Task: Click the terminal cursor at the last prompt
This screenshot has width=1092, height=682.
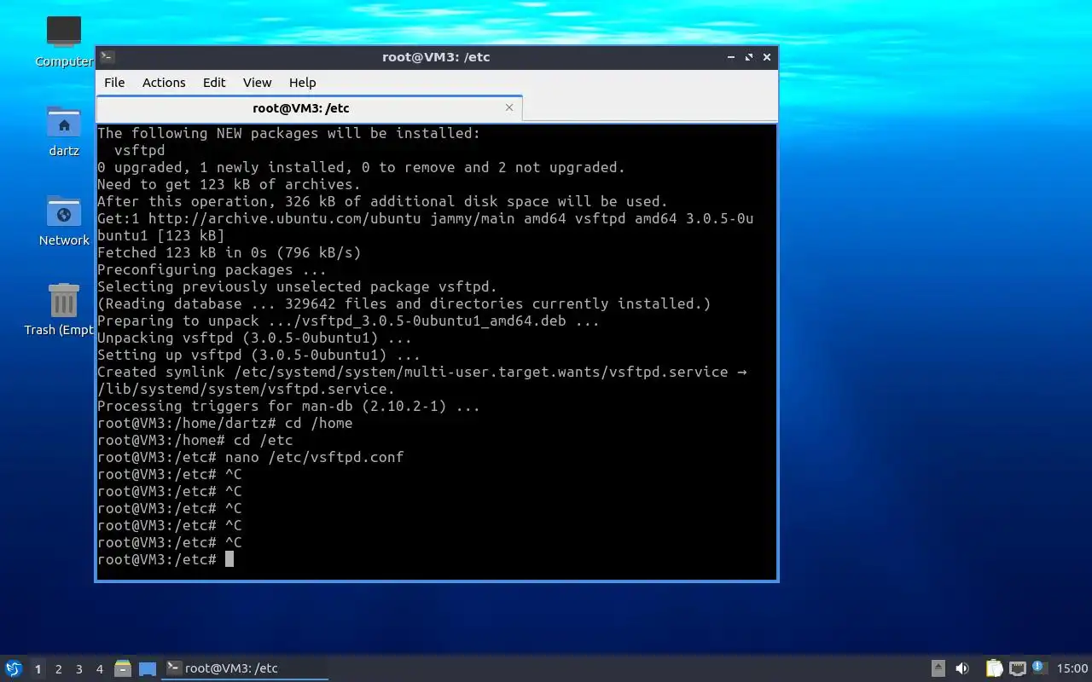Action: click(x=229, y=559)
